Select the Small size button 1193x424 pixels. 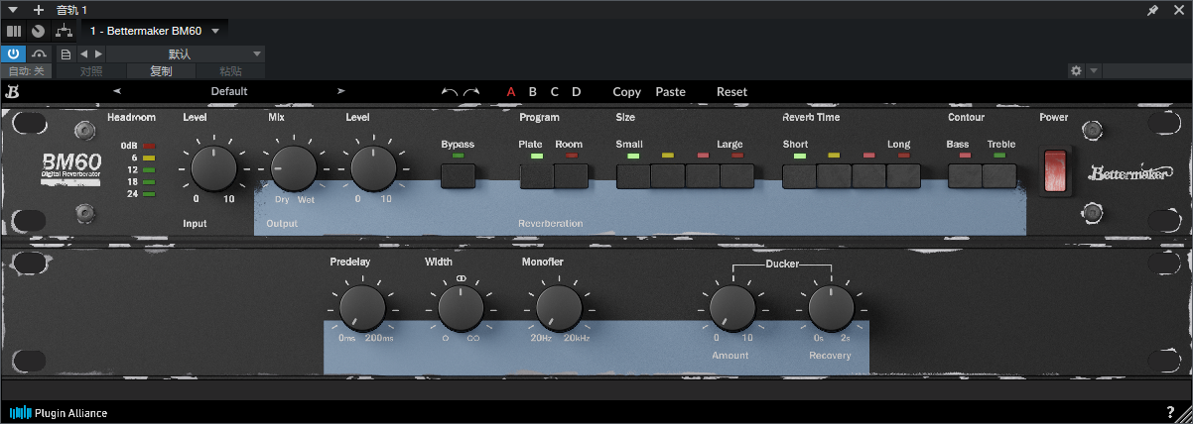pyautogui.click(x=633, y=176)
